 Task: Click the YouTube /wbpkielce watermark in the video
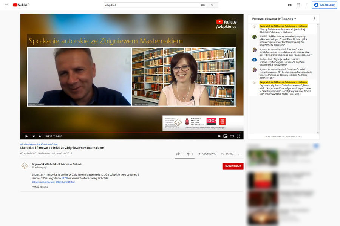[226, 24]
